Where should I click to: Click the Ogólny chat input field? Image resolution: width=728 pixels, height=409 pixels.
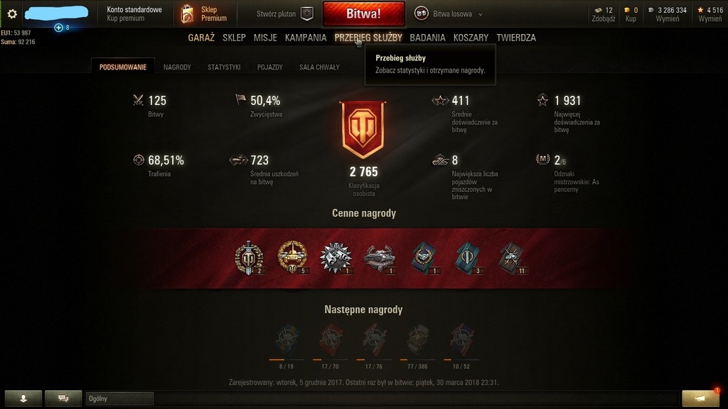pyautogui.click(x=119, y=398)
